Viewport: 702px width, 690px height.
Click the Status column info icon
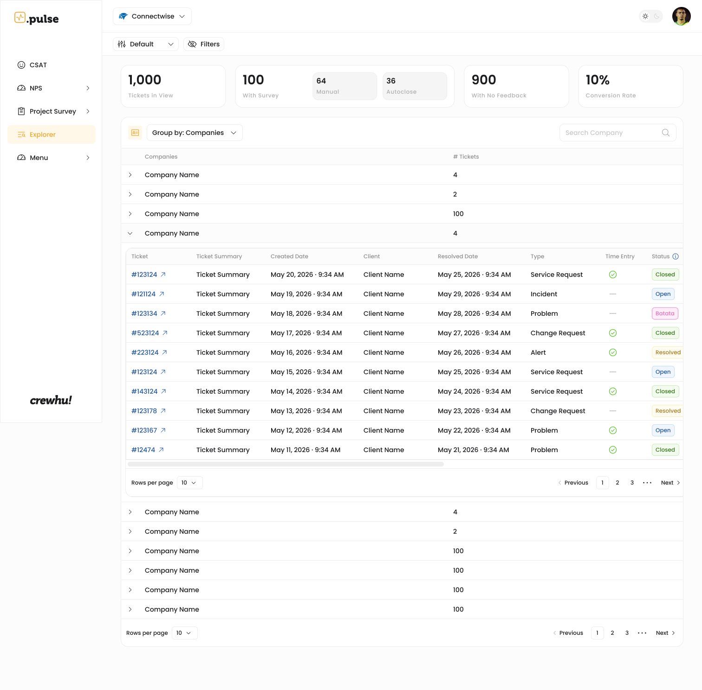coord(676,256)
